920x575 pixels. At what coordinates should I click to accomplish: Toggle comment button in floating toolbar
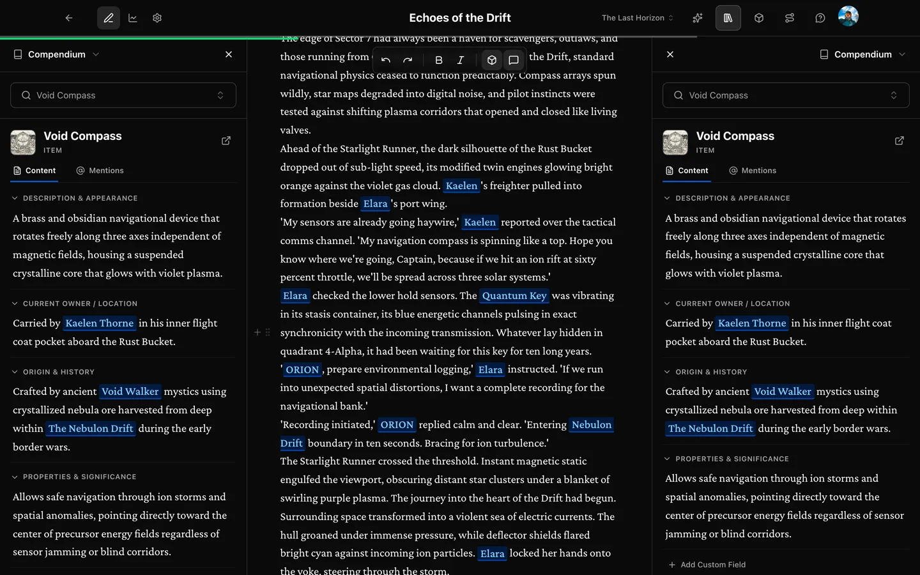pyautogui.click(x=514, y=60)
